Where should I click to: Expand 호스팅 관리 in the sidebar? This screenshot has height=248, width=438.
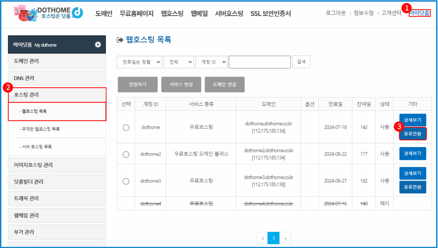click(57, 95)
